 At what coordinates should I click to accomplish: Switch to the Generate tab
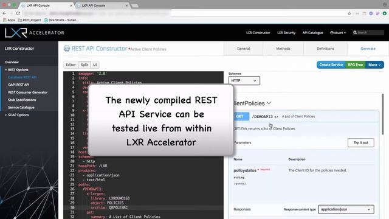[368, 49]
